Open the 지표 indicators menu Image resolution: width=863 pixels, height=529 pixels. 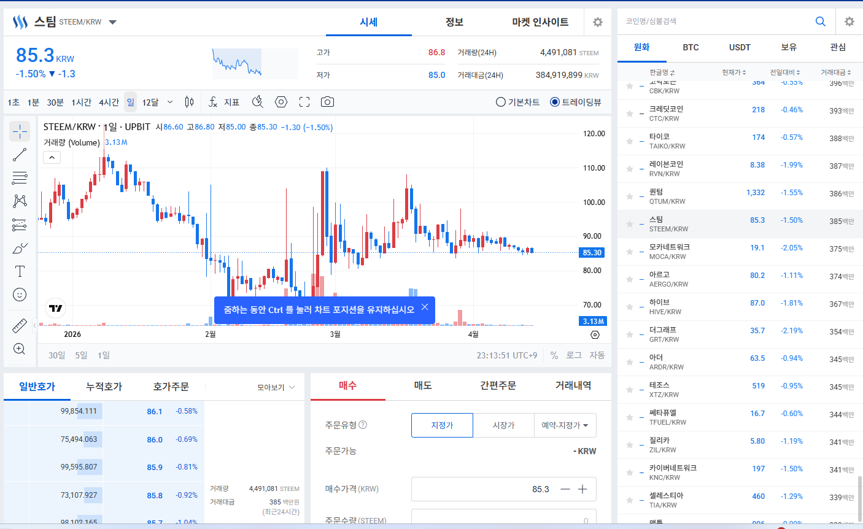point(224,102)
